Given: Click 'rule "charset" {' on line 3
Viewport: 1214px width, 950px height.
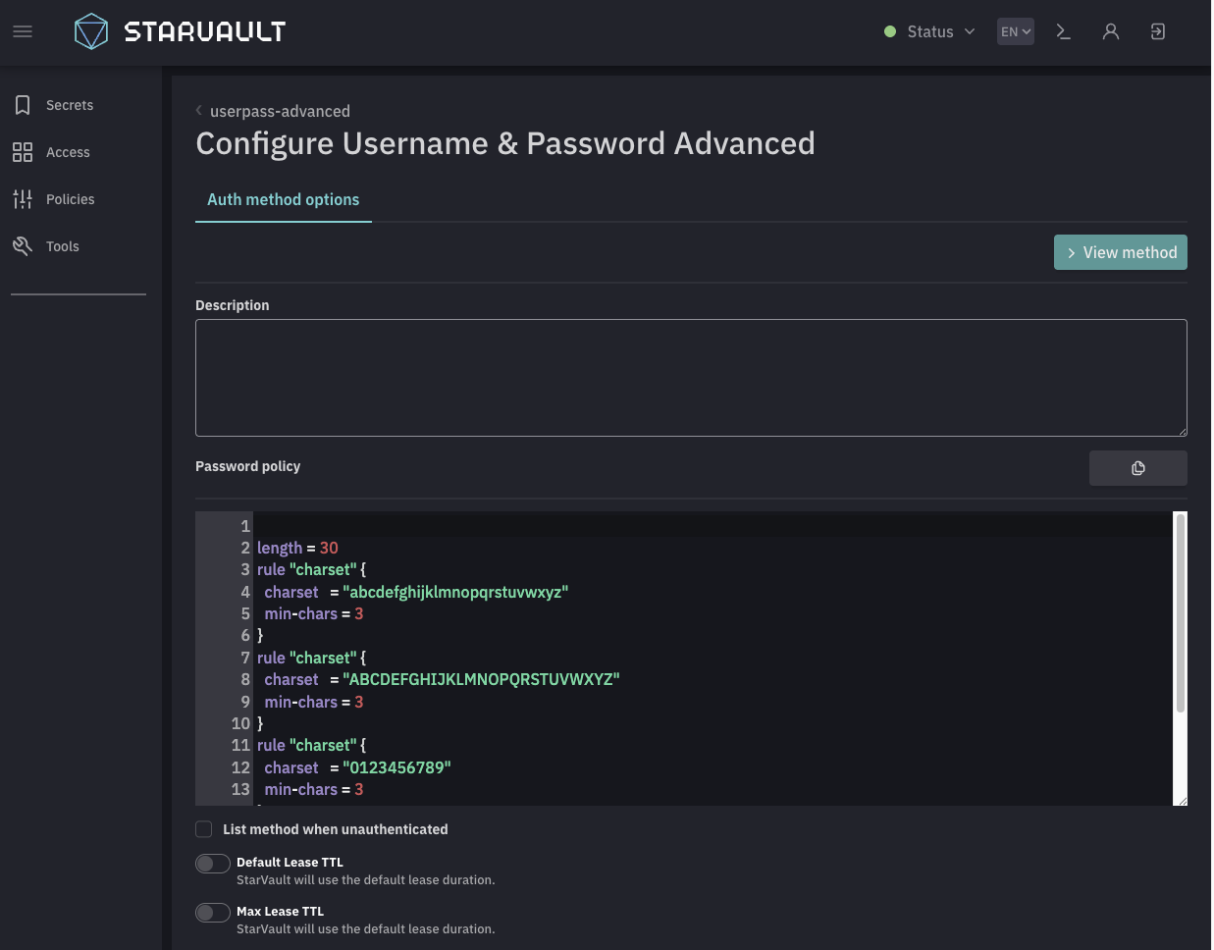Looking at the screenshot, I should click(311, 569).
